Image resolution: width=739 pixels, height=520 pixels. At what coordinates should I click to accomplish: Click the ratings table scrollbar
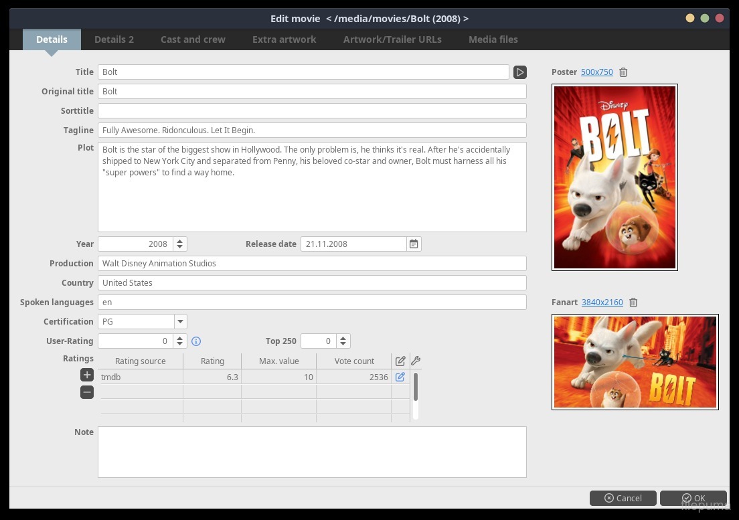416,387
